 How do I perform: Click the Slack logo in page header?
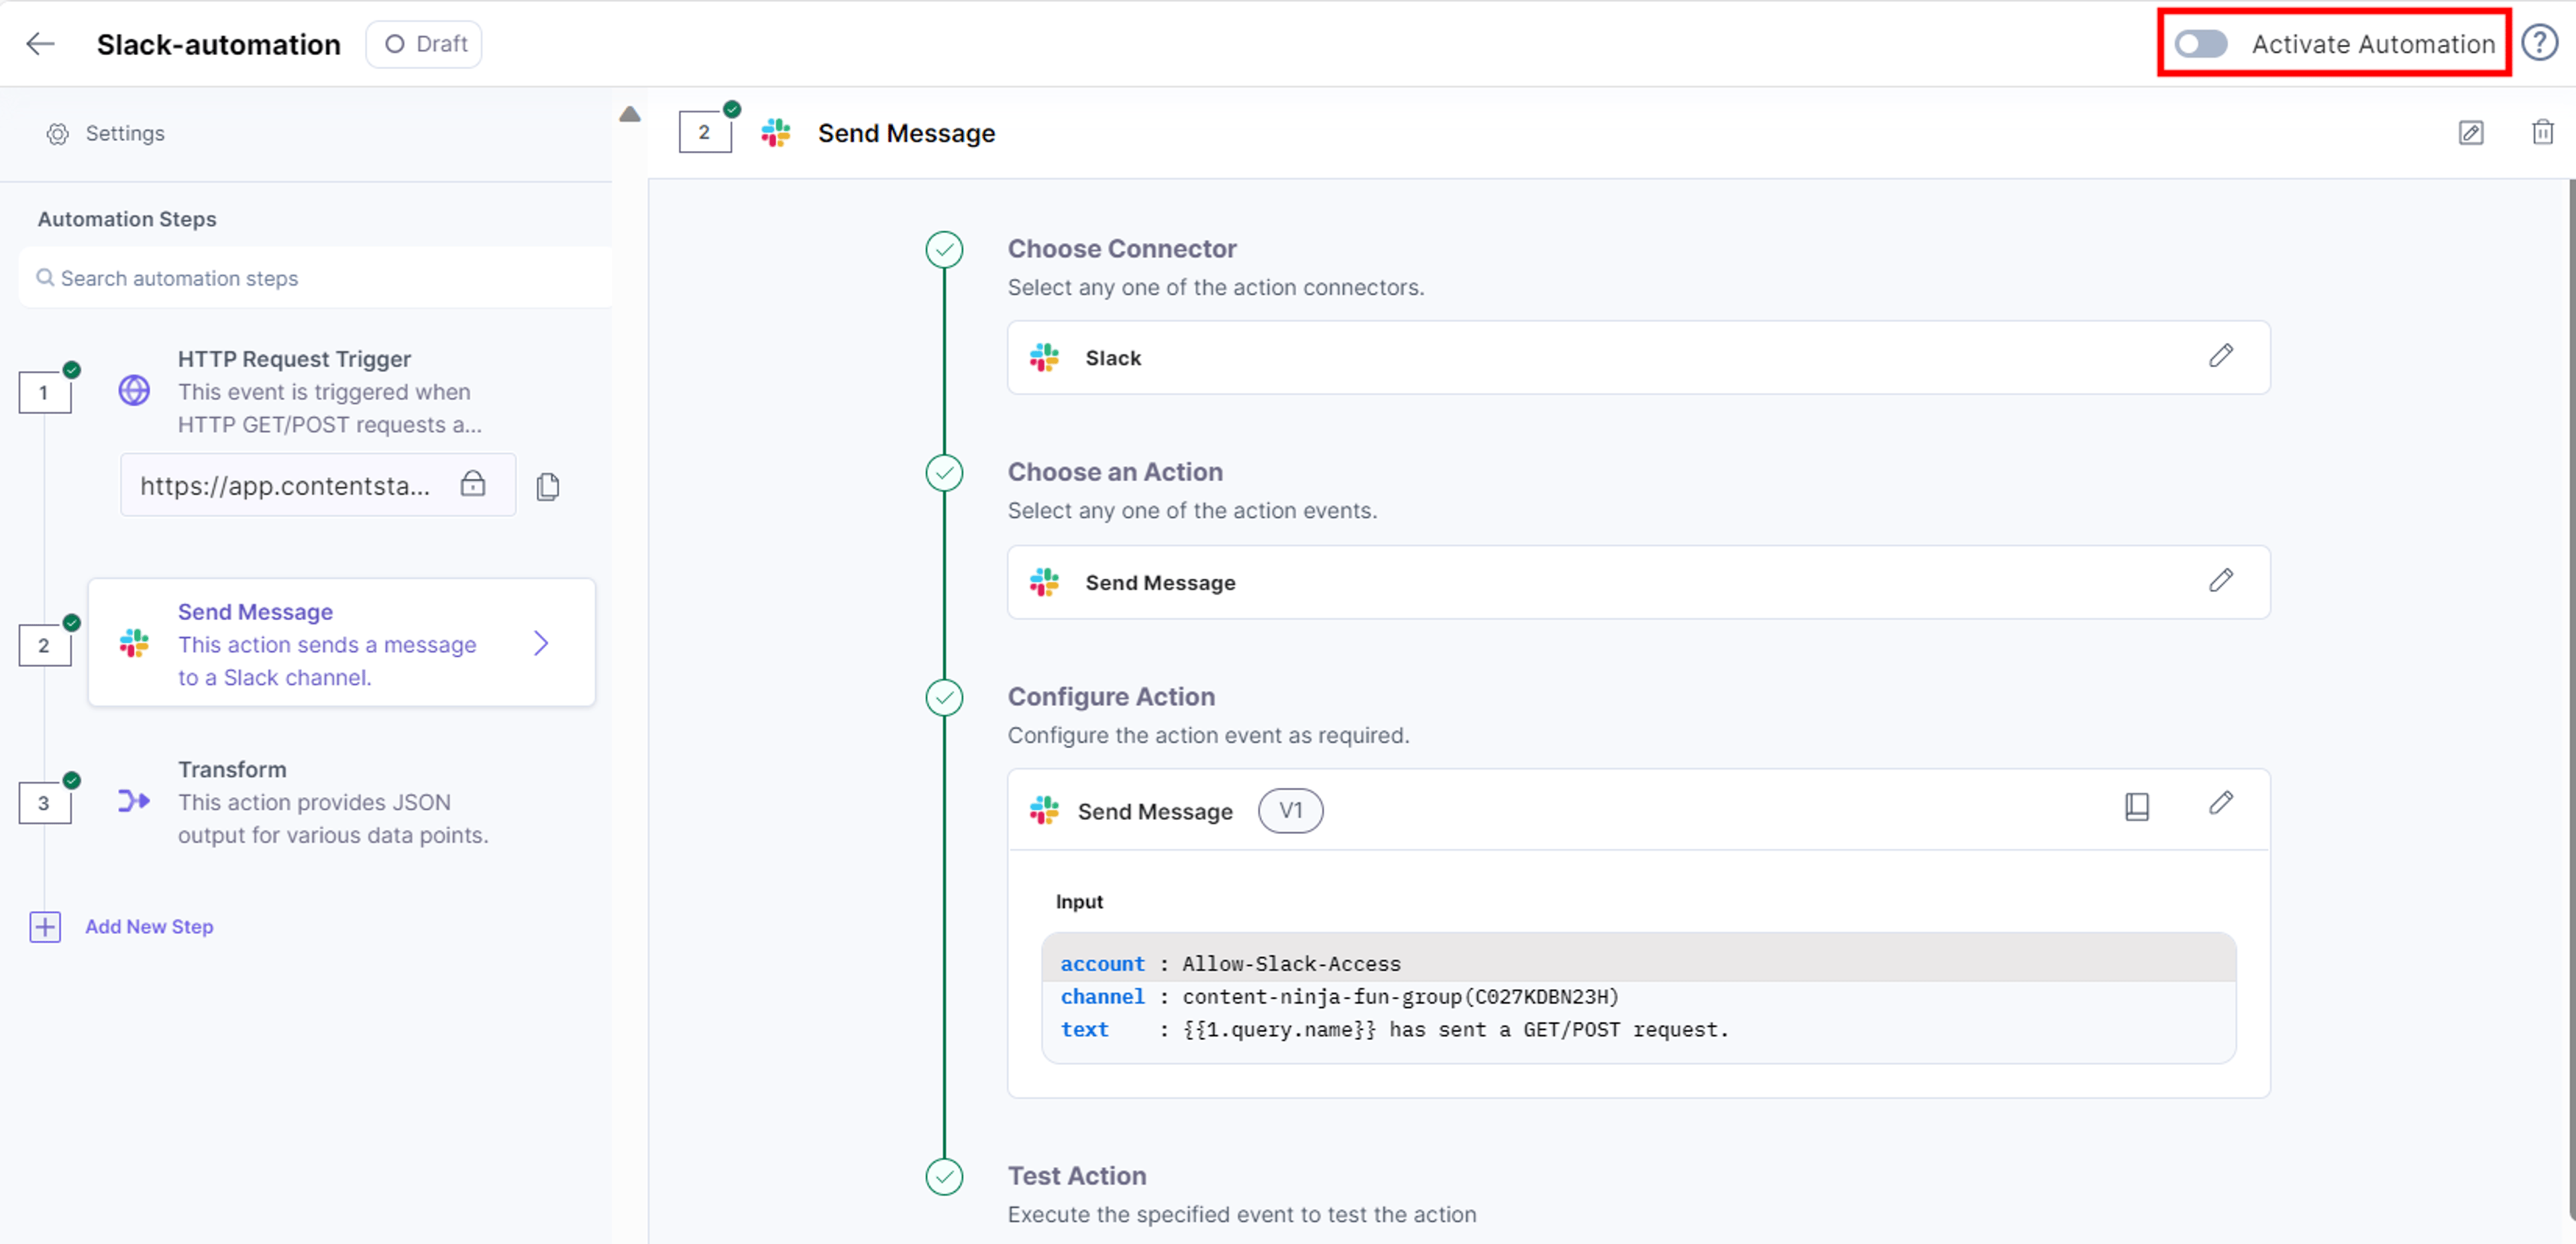click(775, 133)
